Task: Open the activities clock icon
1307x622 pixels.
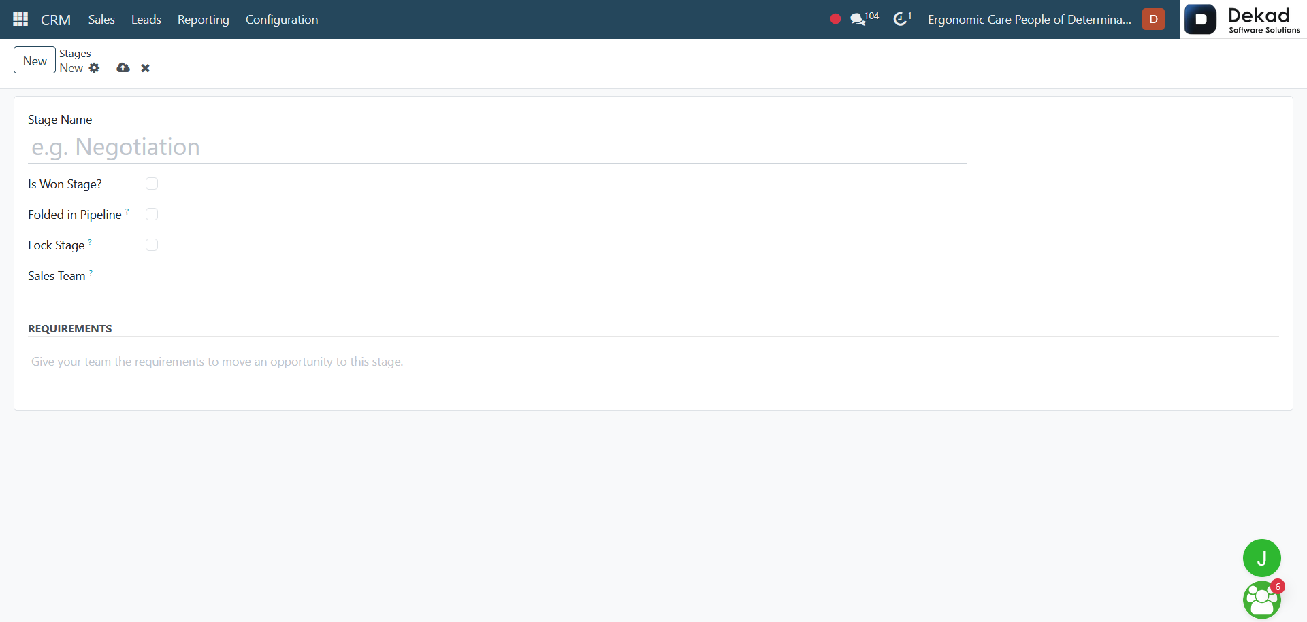Action: (902, 19)
